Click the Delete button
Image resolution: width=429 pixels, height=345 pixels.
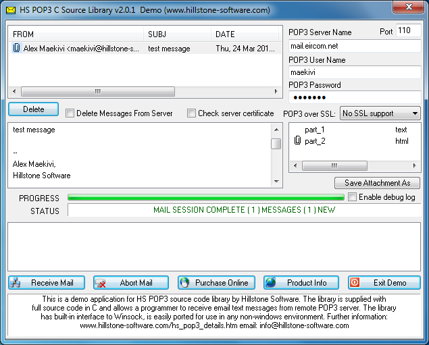(x=33, y=109)
